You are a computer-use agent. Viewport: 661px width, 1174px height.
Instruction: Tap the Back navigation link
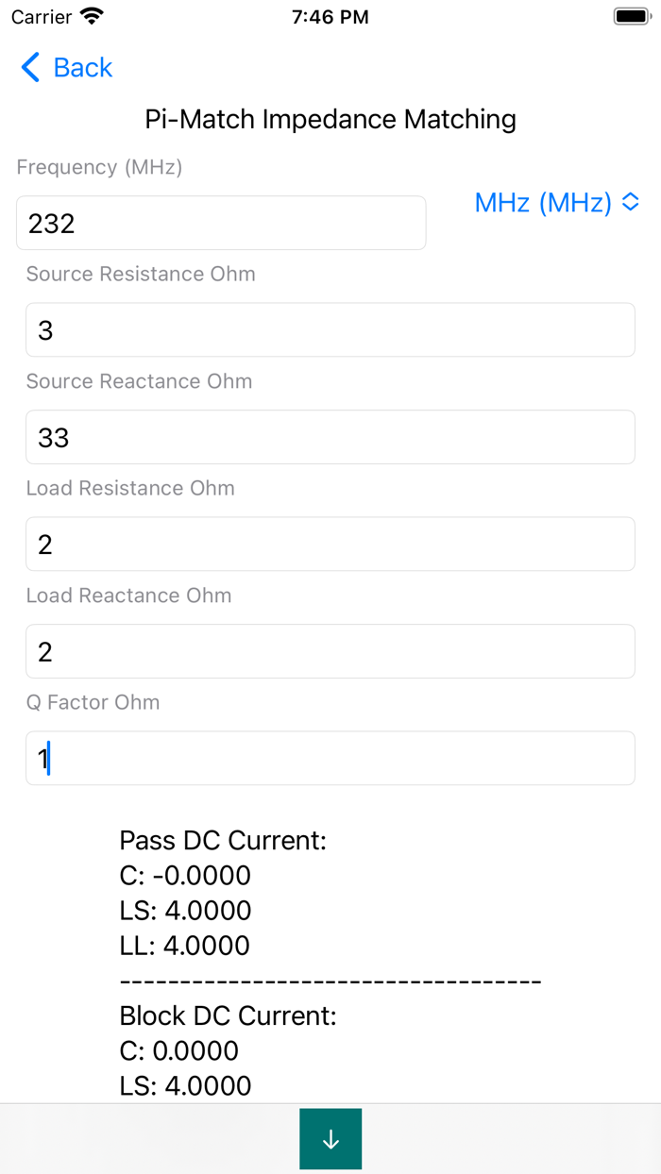pyautogui.click(x=83, y=67)
